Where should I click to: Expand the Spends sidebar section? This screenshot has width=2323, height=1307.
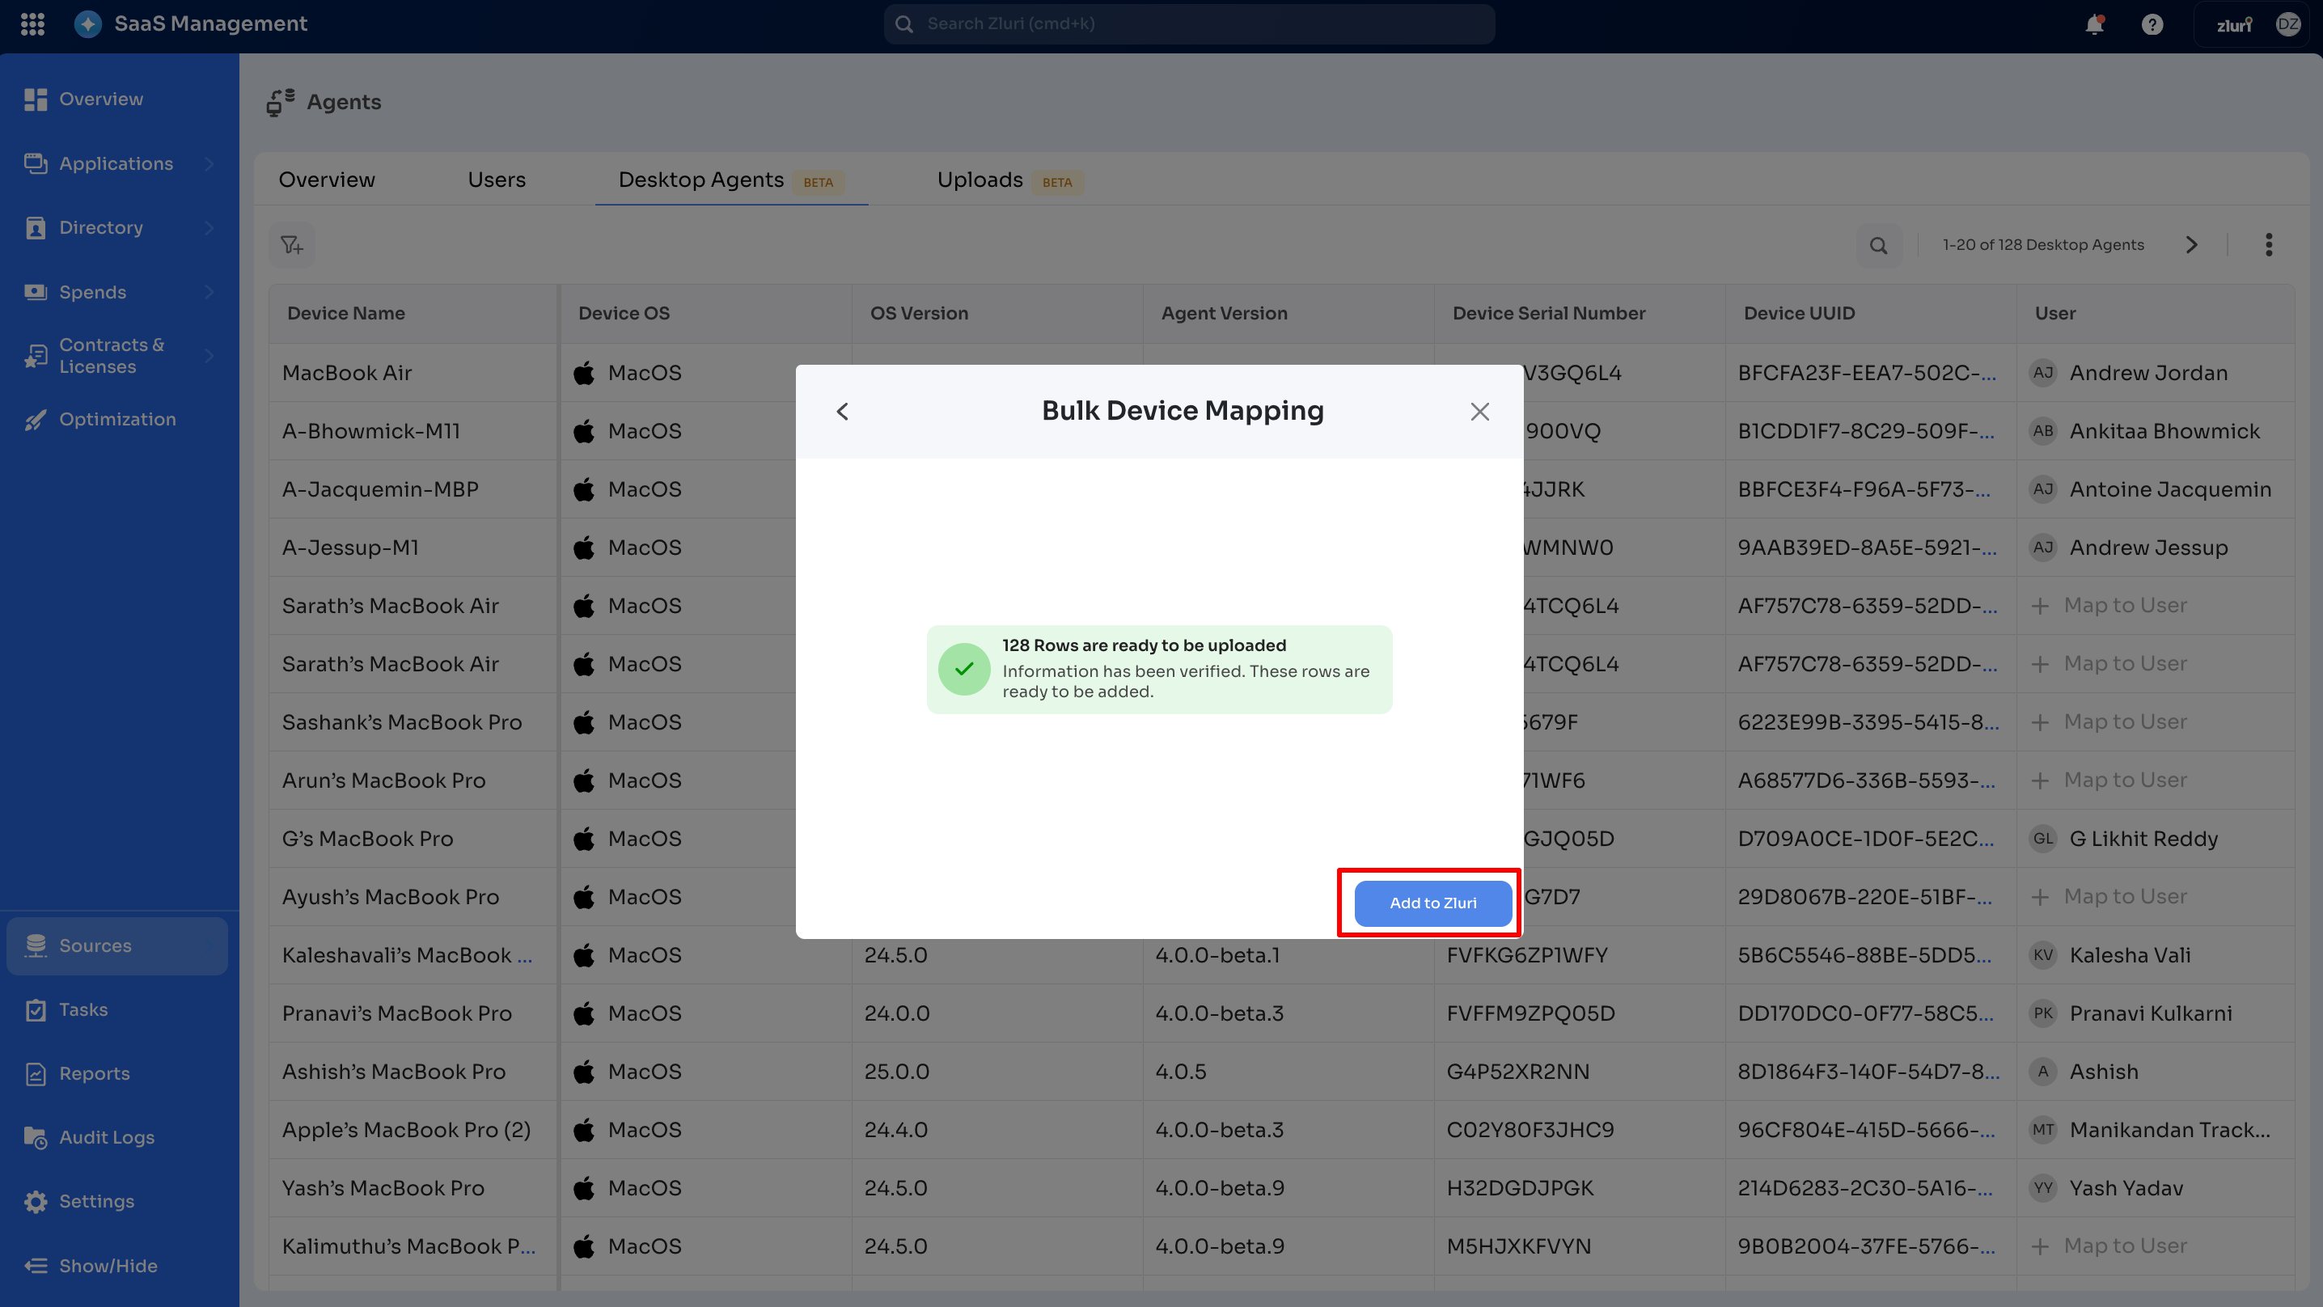point(93,292)
